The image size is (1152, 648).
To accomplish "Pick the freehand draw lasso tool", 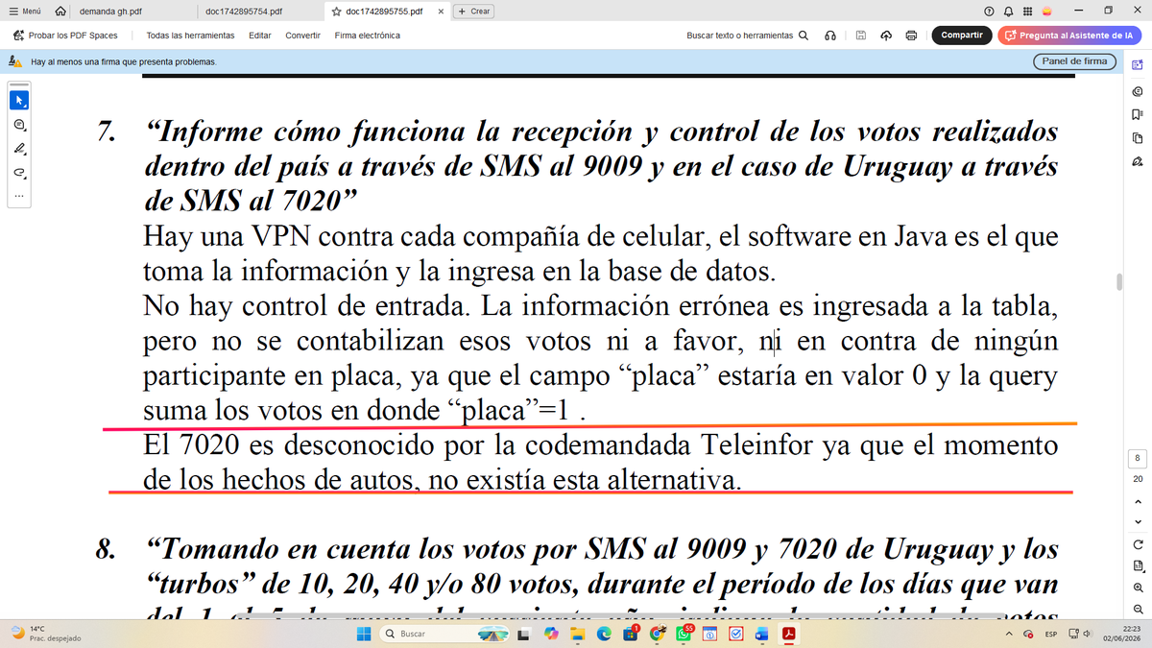I will pos(19,175).
